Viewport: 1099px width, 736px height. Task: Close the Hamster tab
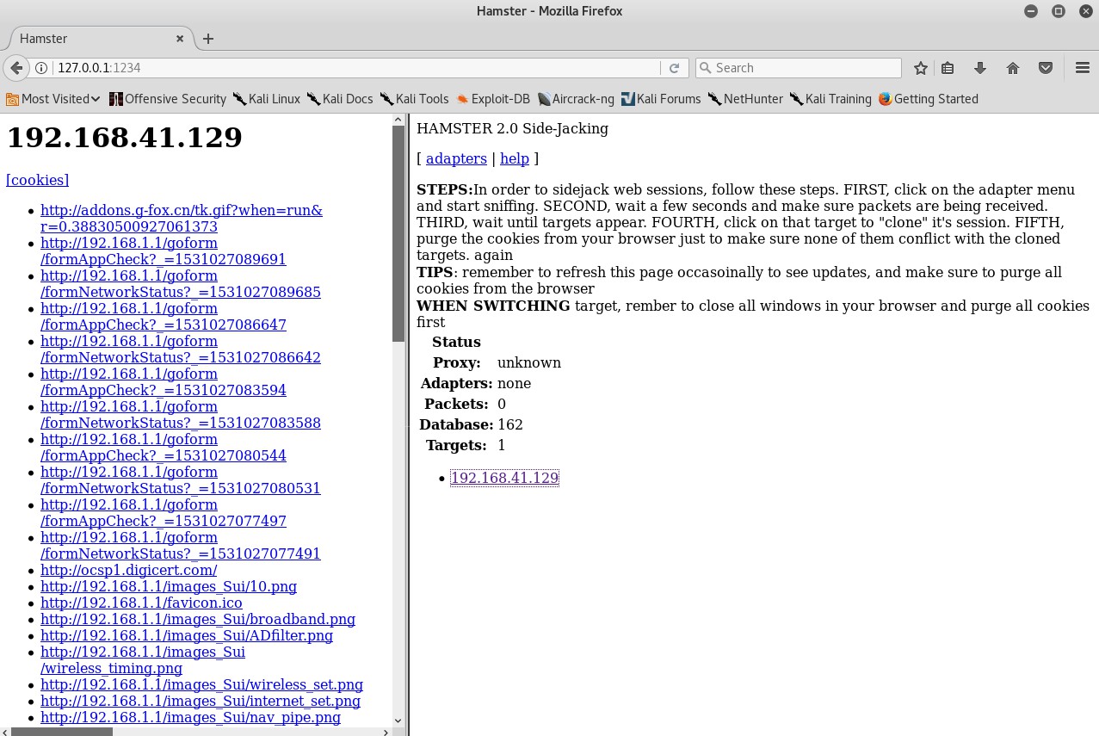[x=180, y=39]
